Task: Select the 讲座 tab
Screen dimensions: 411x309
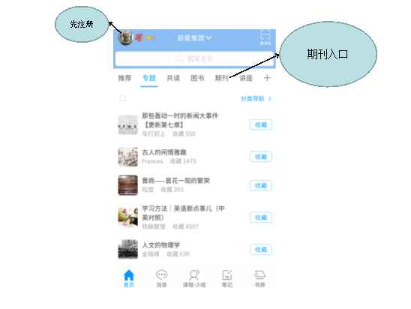Action: click(x=246, y=78)
